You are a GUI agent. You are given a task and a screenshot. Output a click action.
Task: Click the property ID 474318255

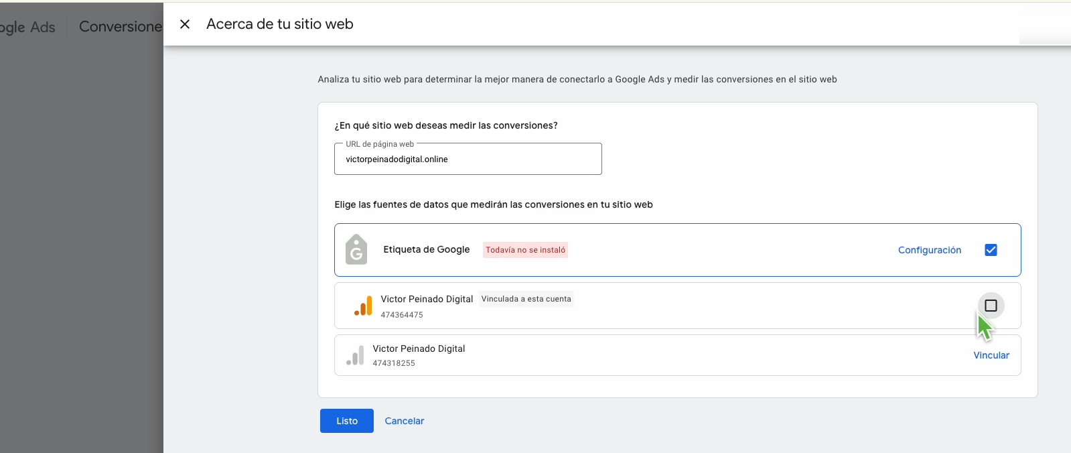tap(394, 363)
